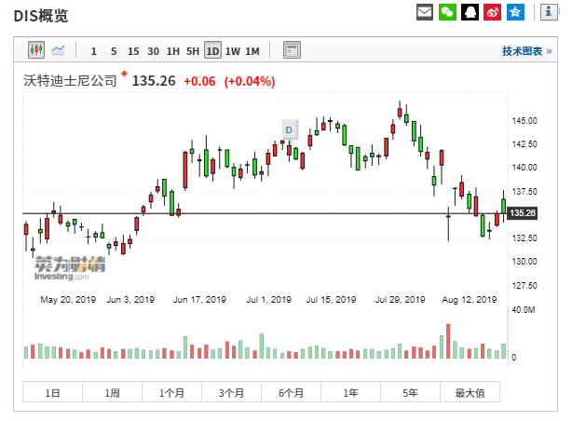Click the 142.50 price axis label
572x421 pixels.
pyautogui.click(x=524, y=144)
